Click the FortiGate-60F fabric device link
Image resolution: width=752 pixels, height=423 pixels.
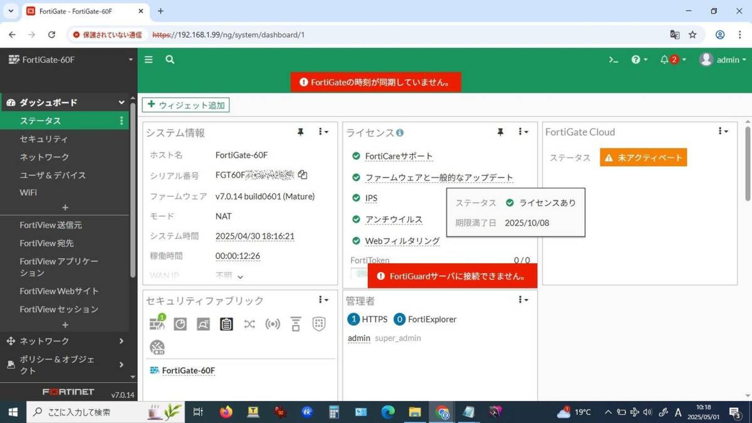(188, 370)
